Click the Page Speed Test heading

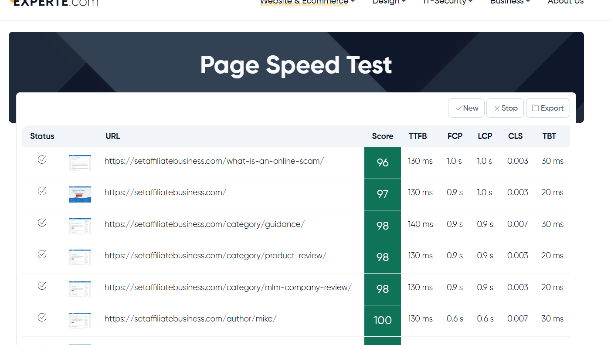pos(296,65)
